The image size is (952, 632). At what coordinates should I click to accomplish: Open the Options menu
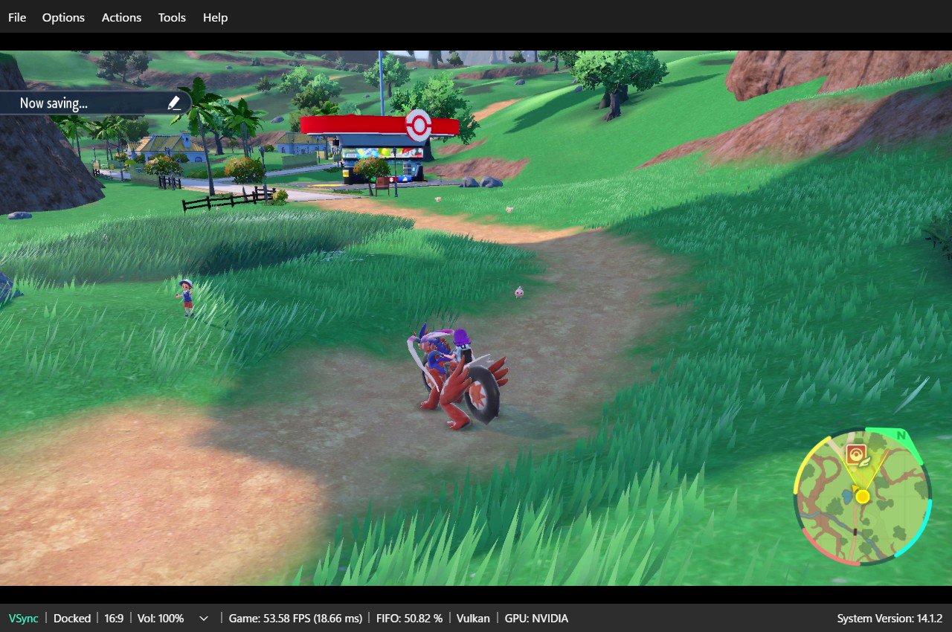(63, 17)
